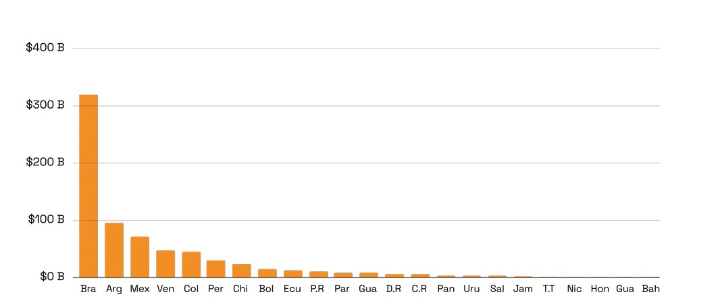Click the $400 B axis label

pos(45,49)
